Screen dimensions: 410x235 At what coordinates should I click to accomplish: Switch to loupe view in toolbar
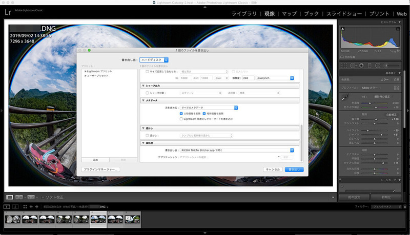coord(9,197)
